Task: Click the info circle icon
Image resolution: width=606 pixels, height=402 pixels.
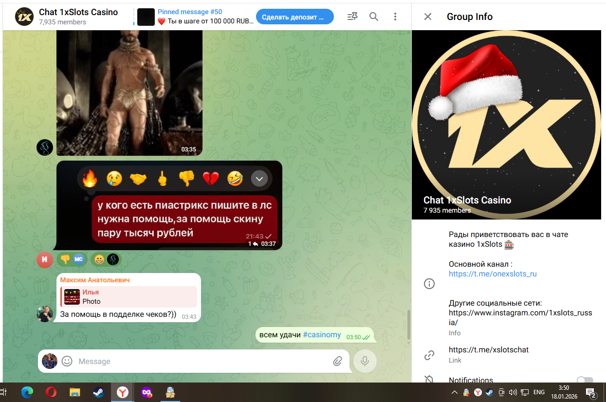Action: pyautogui.click(x=429, y=284)
